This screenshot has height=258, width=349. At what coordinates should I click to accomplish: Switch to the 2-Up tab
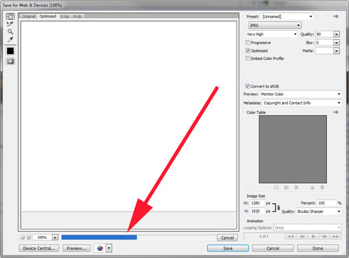coord(65,16)
